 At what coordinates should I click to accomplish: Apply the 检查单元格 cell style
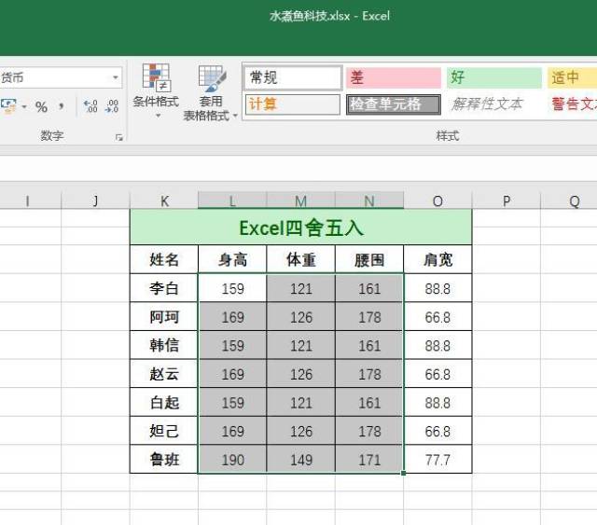tap(393, 104)
